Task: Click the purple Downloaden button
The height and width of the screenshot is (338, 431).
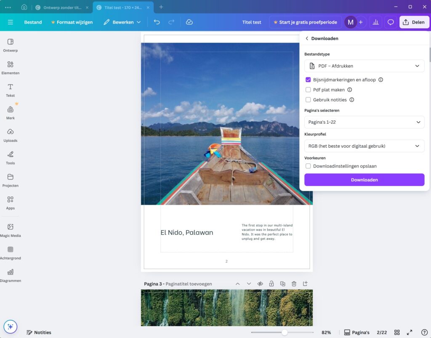Action: point(364,180)
